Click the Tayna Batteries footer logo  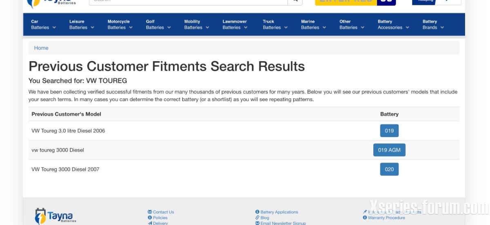55,216
